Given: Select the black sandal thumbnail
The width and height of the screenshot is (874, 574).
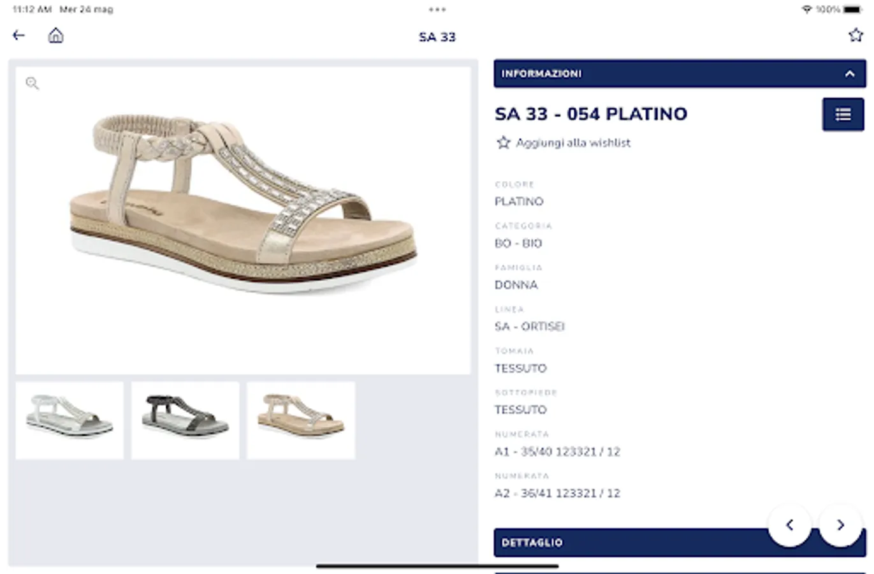Looking at the screenshot, I should 185,420.
